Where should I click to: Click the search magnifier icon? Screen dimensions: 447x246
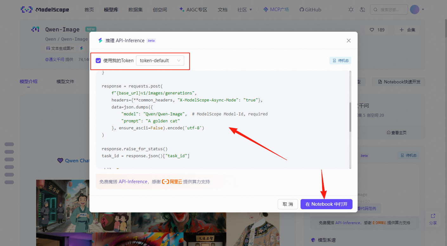[x=376, y=10]
